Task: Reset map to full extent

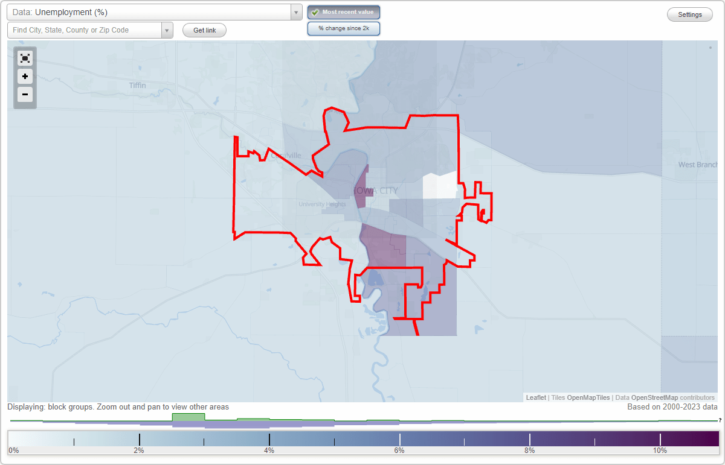Action: pos(25,58)
